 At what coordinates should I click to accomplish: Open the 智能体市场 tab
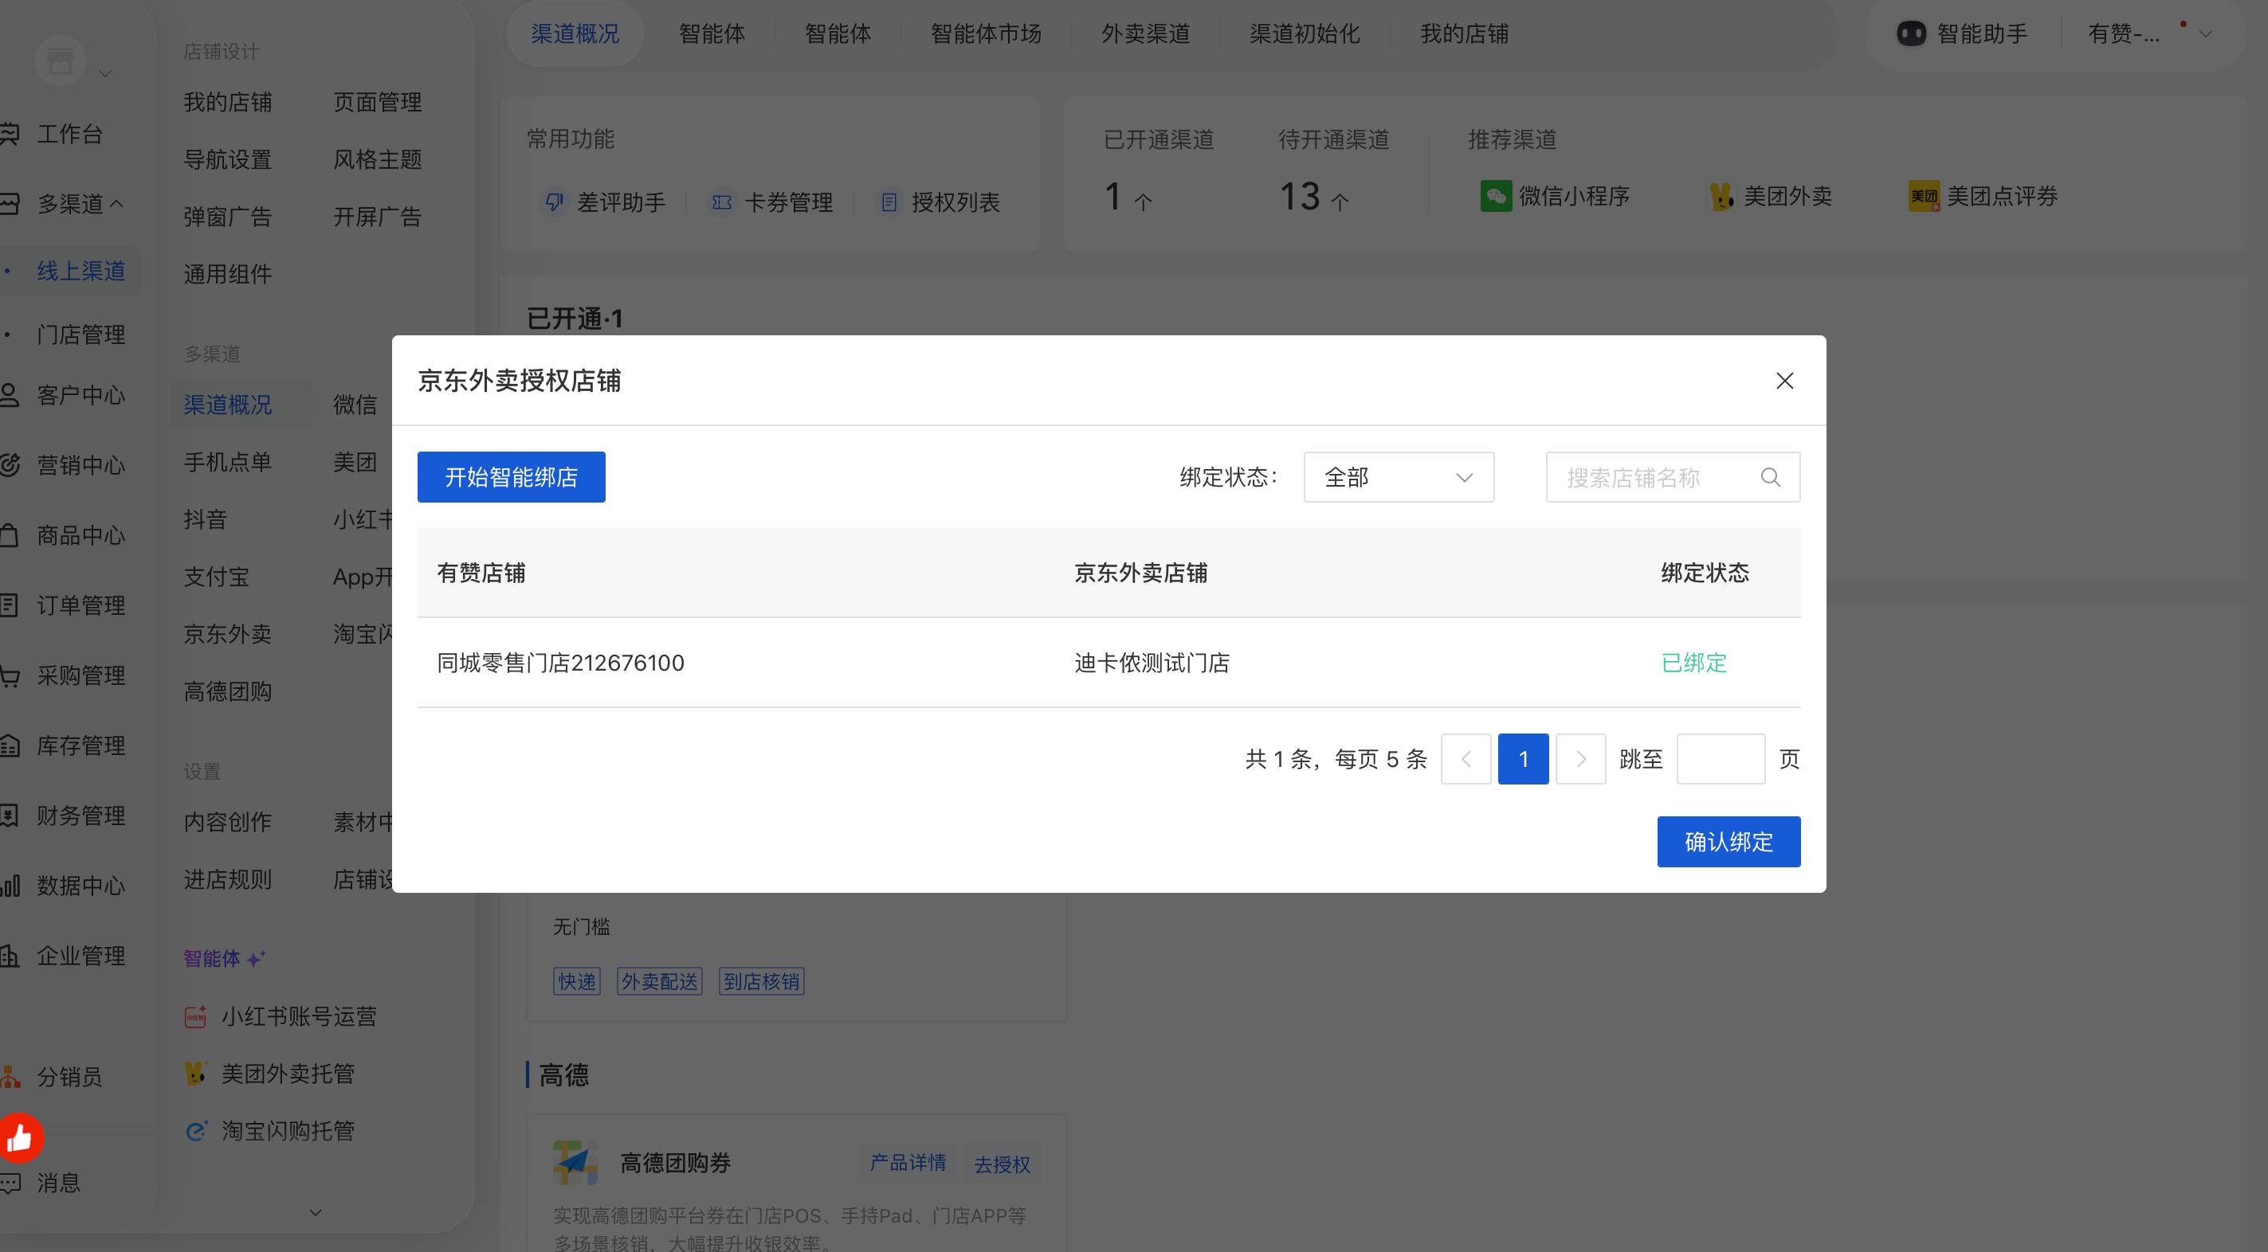986,33
